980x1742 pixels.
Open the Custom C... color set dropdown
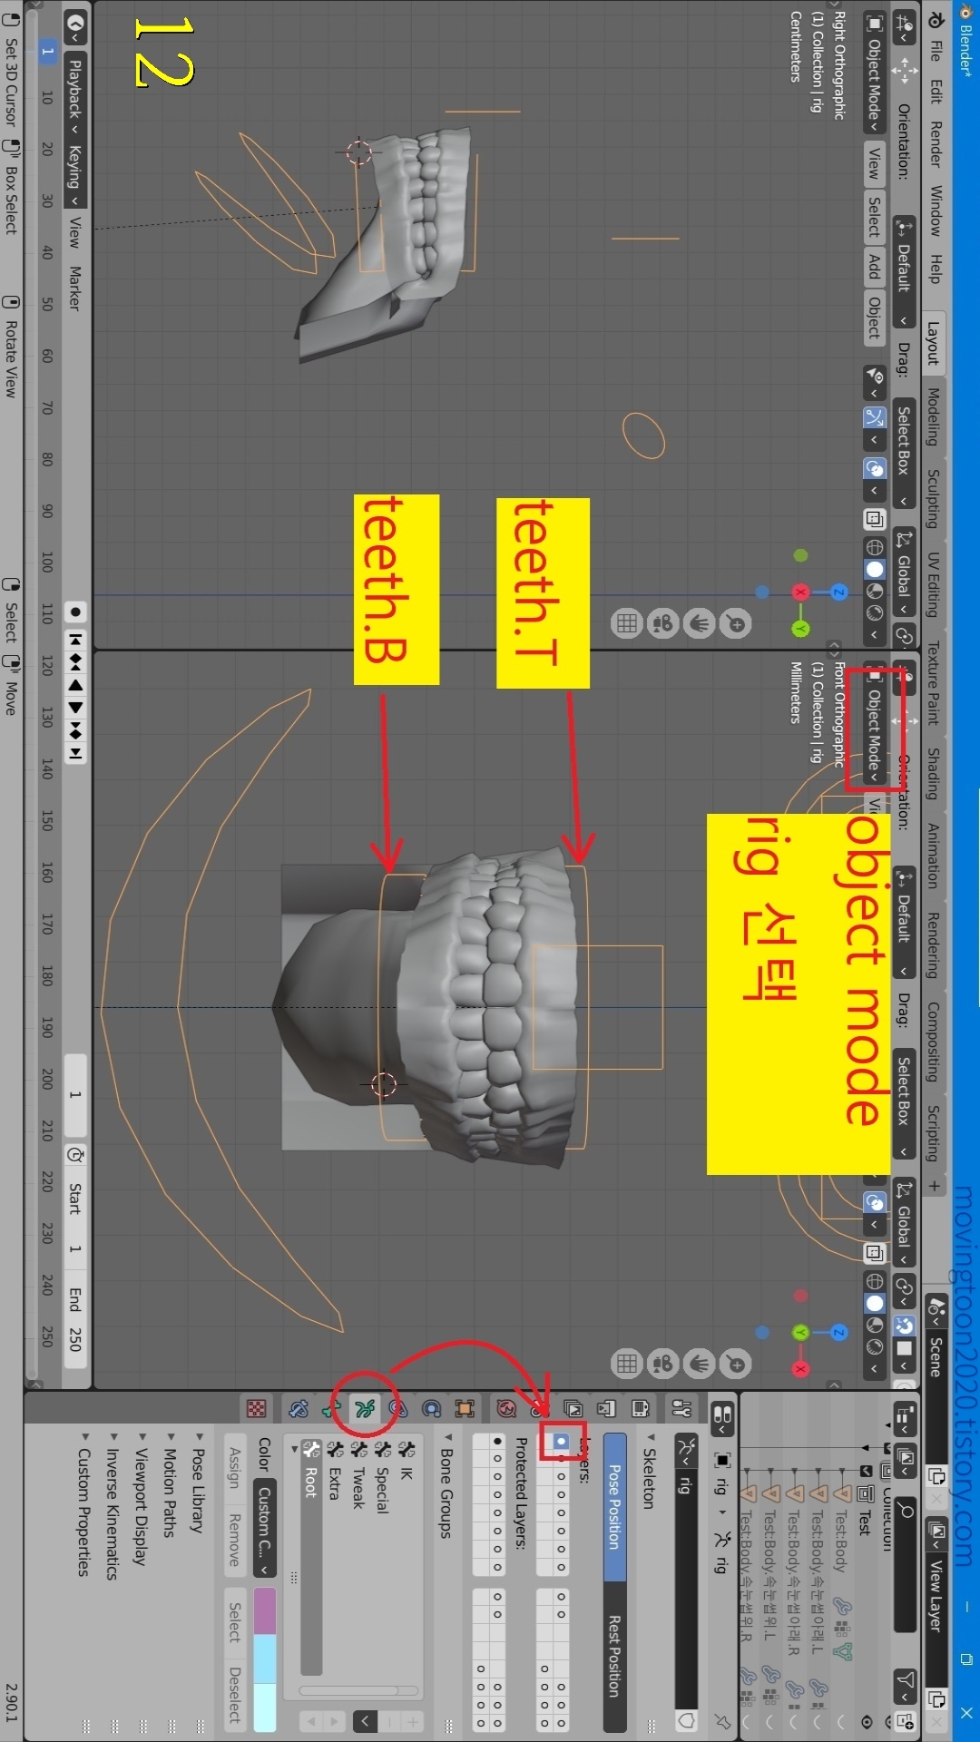pos(265,1528)
